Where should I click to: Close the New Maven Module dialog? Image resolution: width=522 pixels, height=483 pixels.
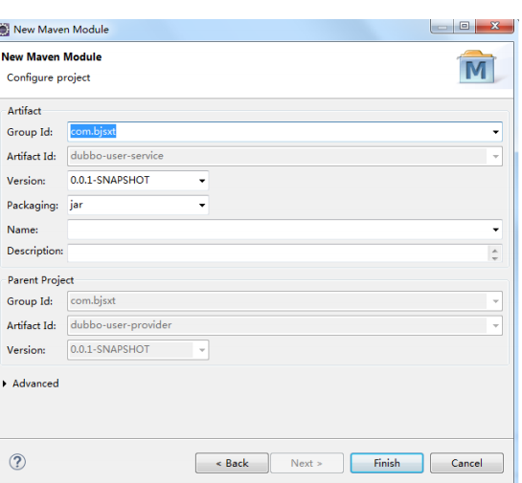pyautogui.click(x=494, y=26)
